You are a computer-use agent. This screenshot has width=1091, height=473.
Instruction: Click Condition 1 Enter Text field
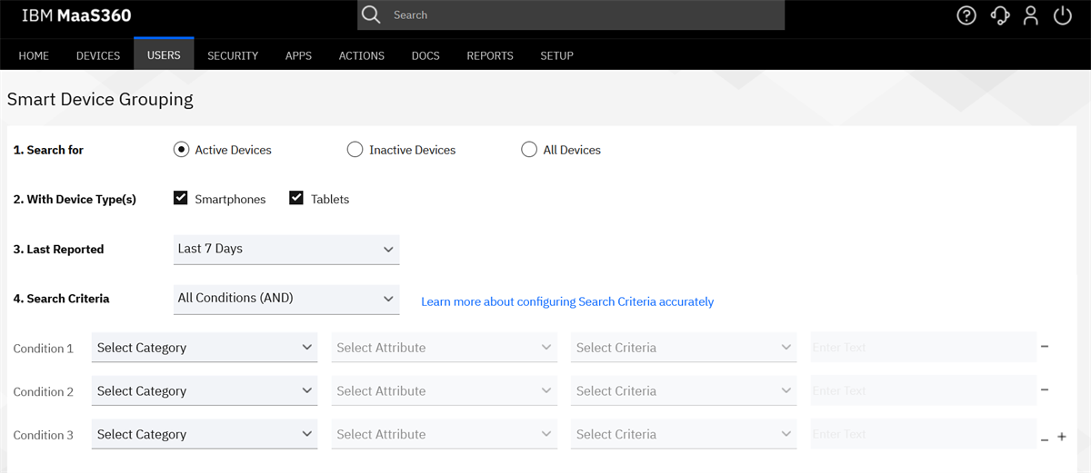pyautogui.click(x=922, y=348)
